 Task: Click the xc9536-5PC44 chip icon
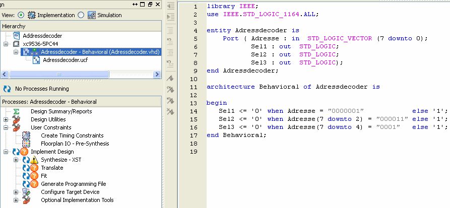point(16,44)
